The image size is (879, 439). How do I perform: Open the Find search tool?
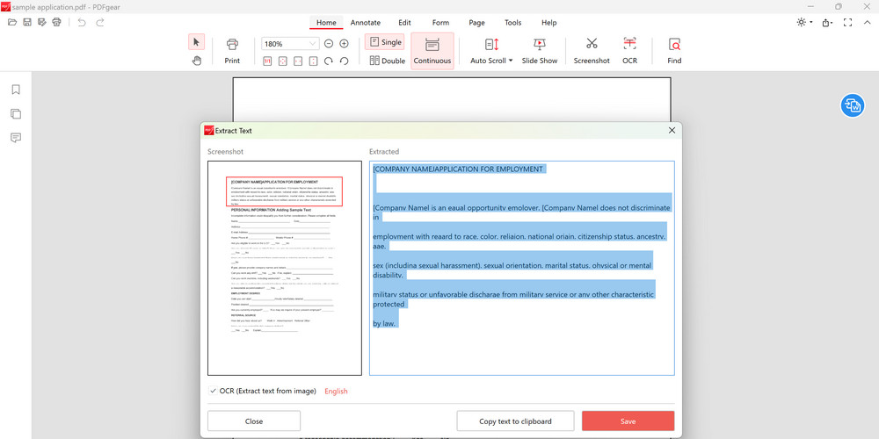pyautogui.click(x=674, y=51)
